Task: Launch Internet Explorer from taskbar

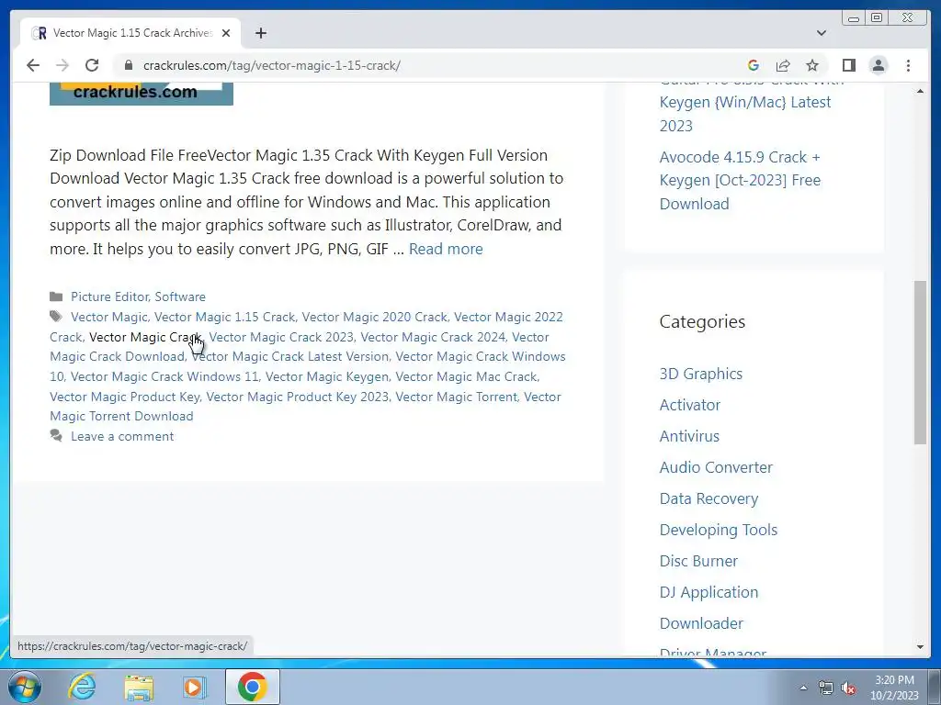Action: [82, 687]
